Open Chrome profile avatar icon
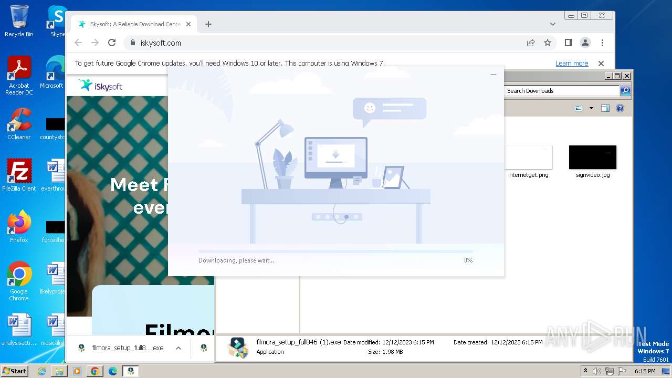 [x=585, y=43]
